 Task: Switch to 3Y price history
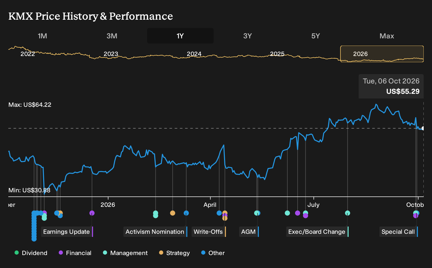(x=247, y=36)
